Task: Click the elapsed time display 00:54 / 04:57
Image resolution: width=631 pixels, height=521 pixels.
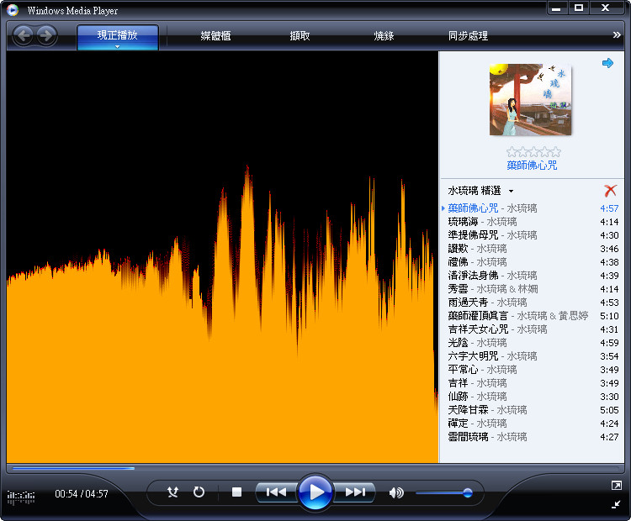Action: [82, 493]
